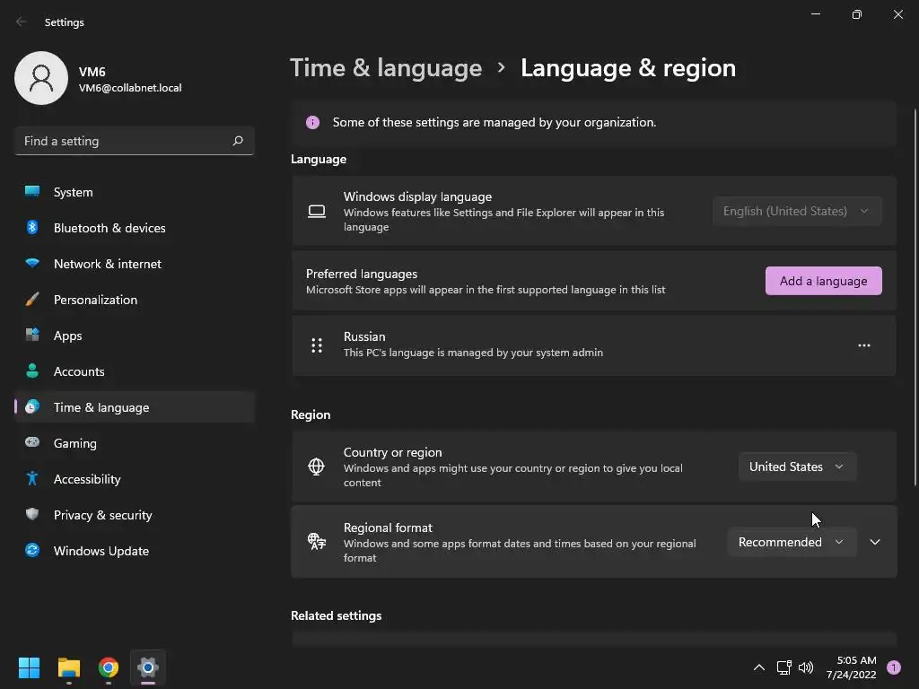The image size is (919, 689).
Task: Click the Country or region title
Action: (393, 452)
